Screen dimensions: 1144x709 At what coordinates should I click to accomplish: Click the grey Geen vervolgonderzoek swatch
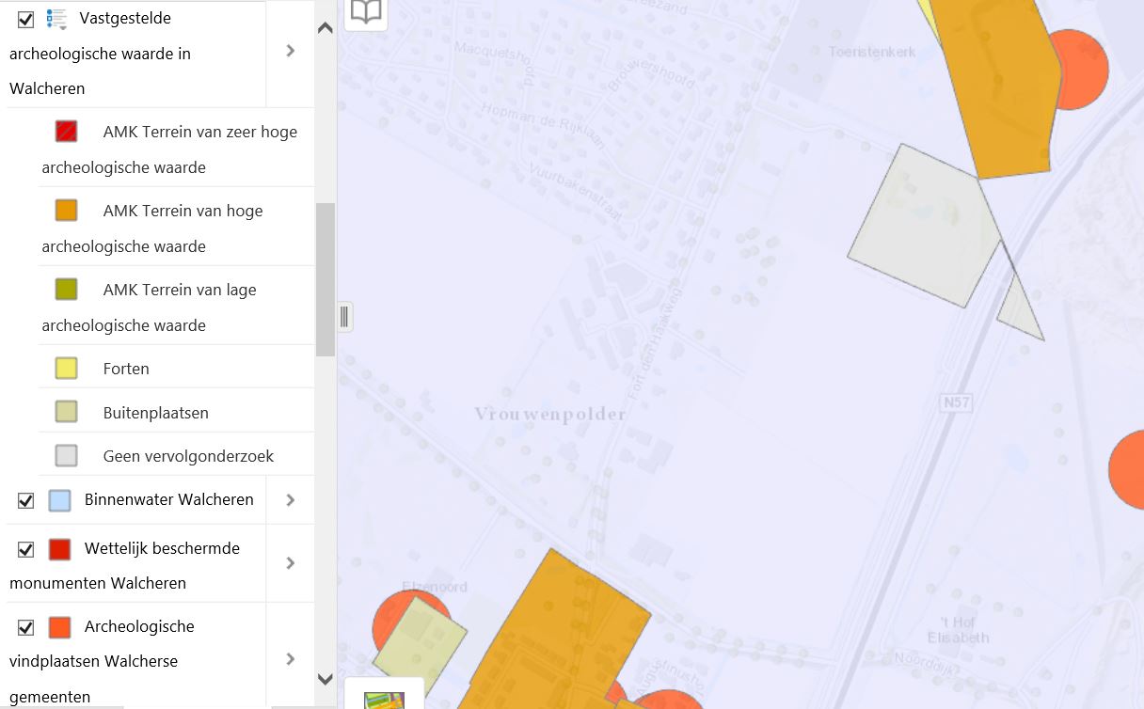66,456
